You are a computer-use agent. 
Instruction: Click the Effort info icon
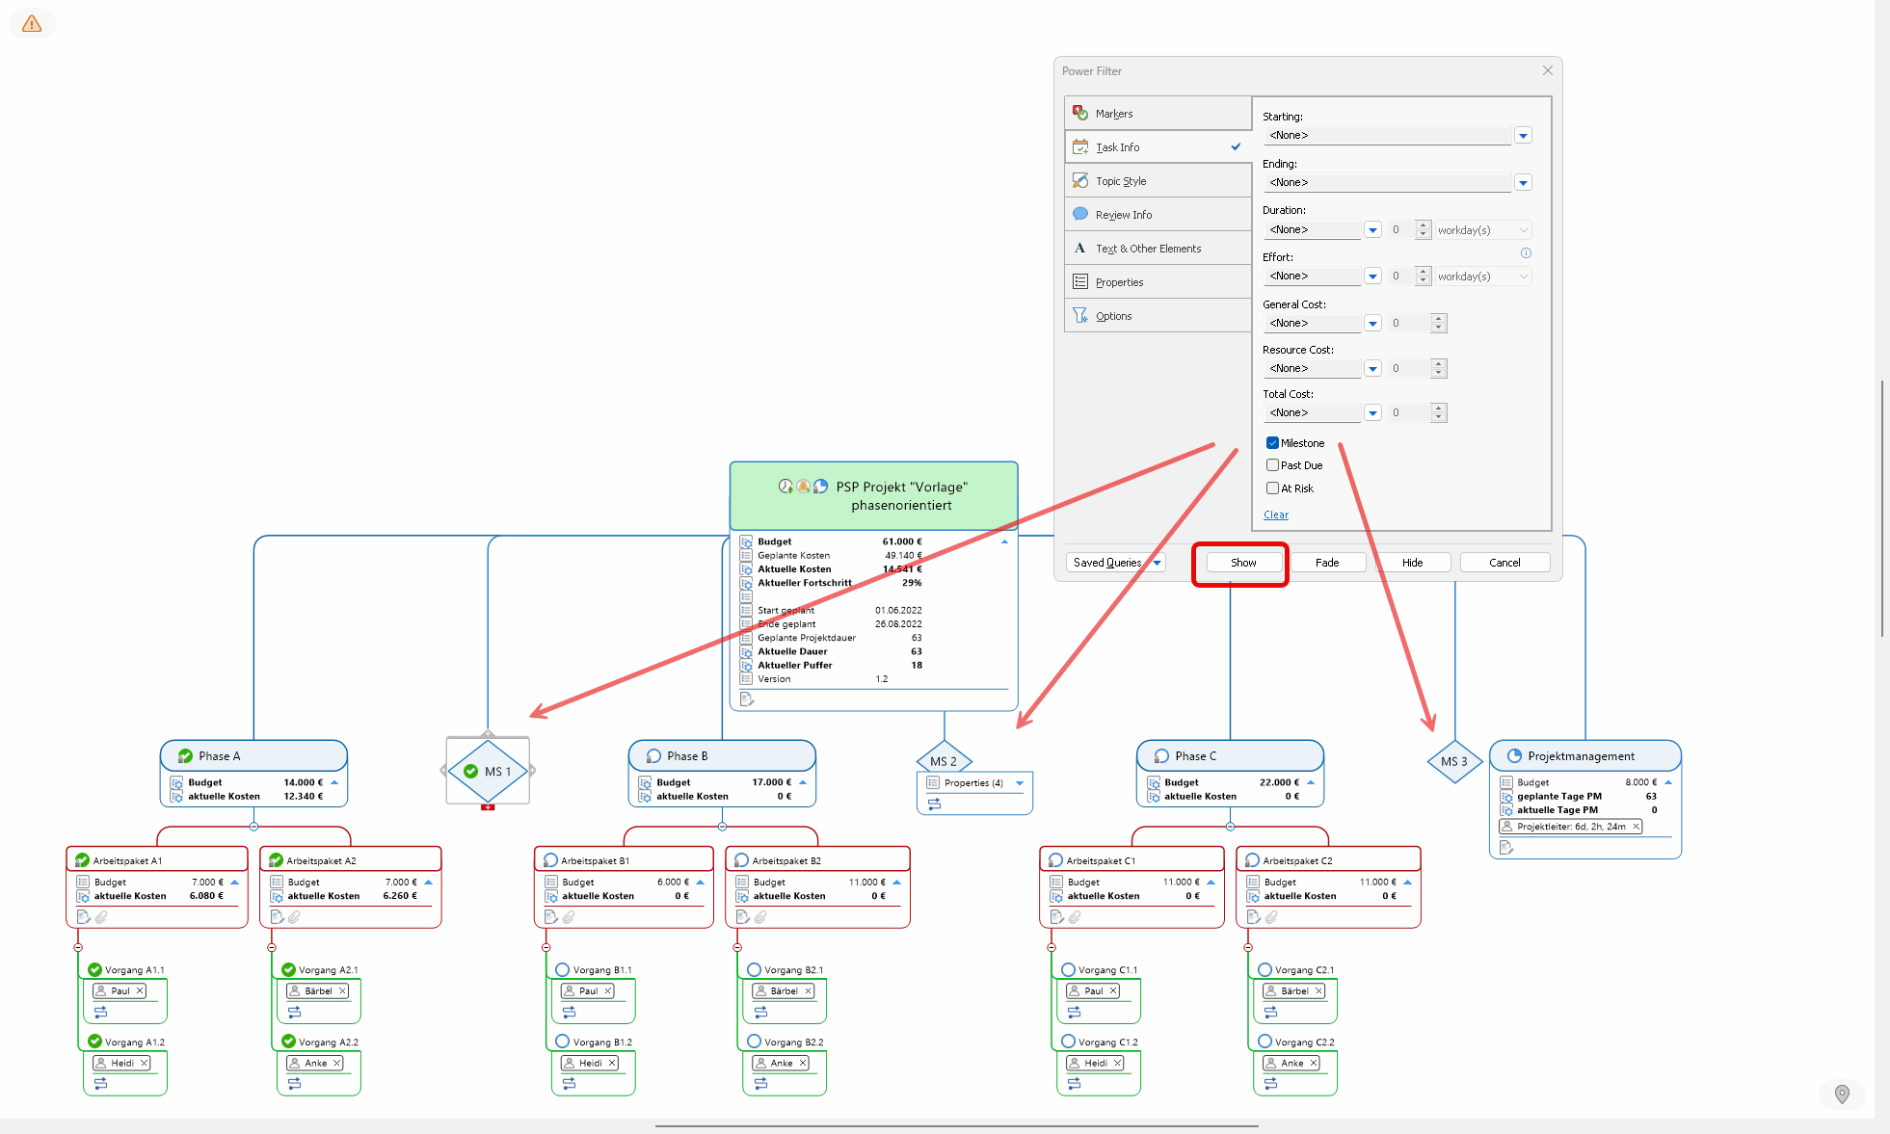1526,253
